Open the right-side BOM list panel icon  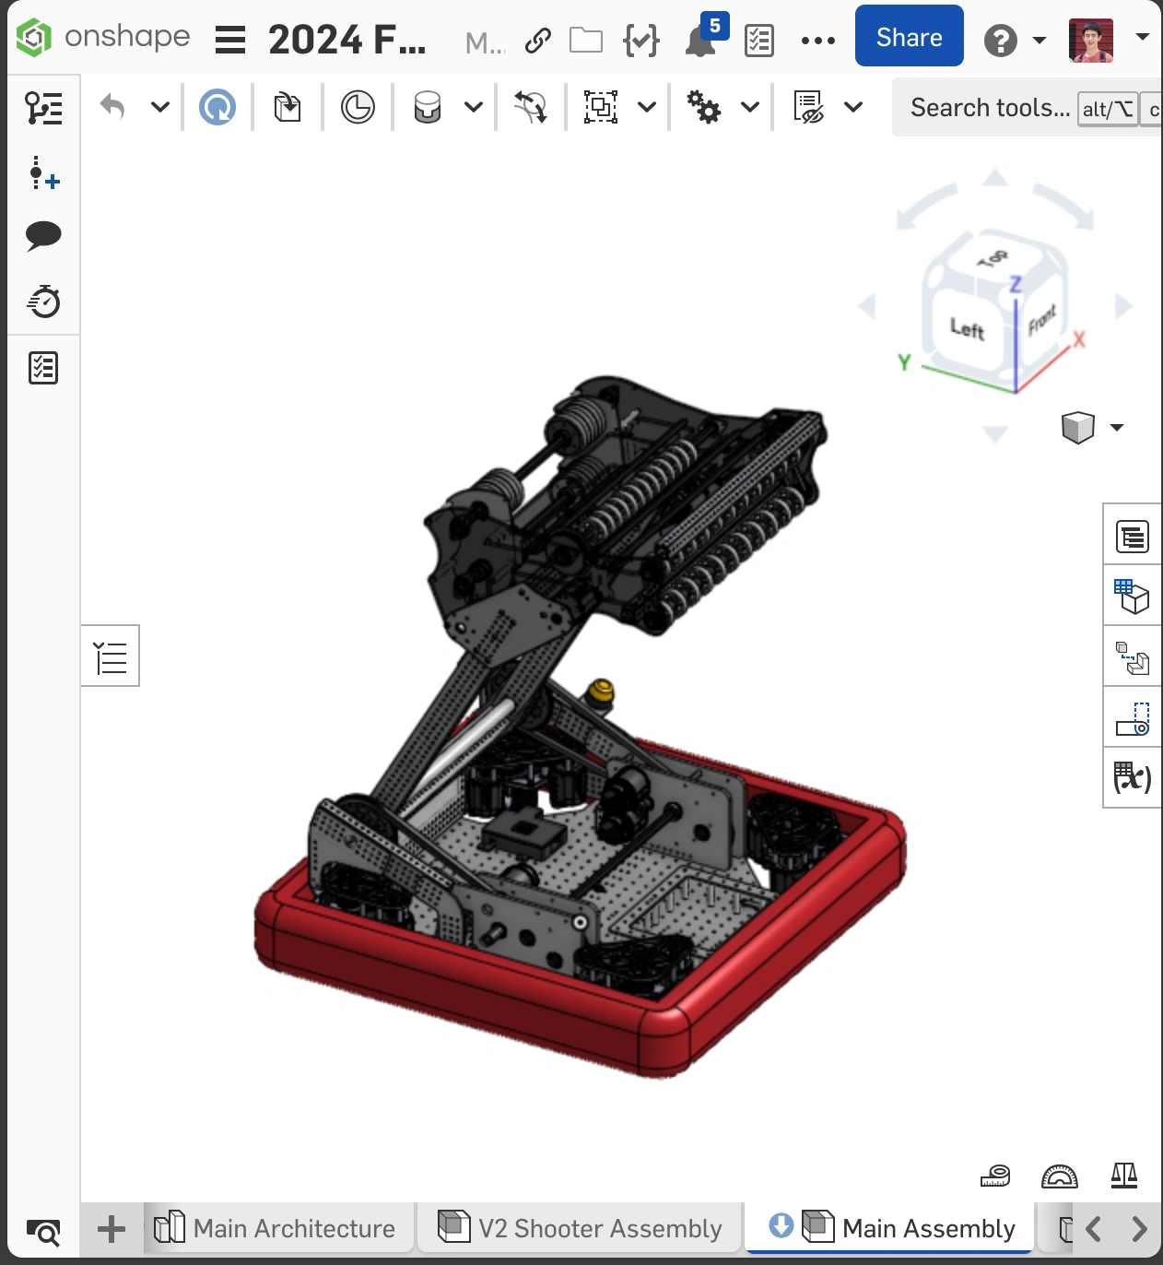[1133, 536]
